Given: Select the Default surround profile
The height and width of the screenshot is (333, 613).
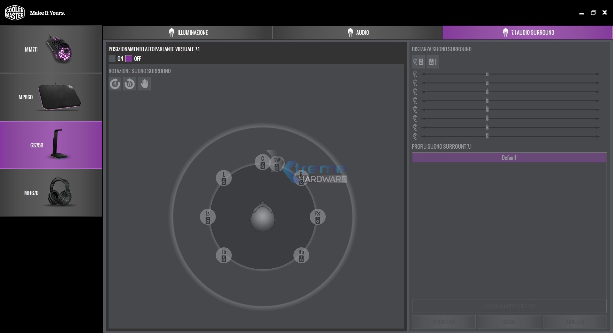Looking at the screenshot, I should (509, 158).
